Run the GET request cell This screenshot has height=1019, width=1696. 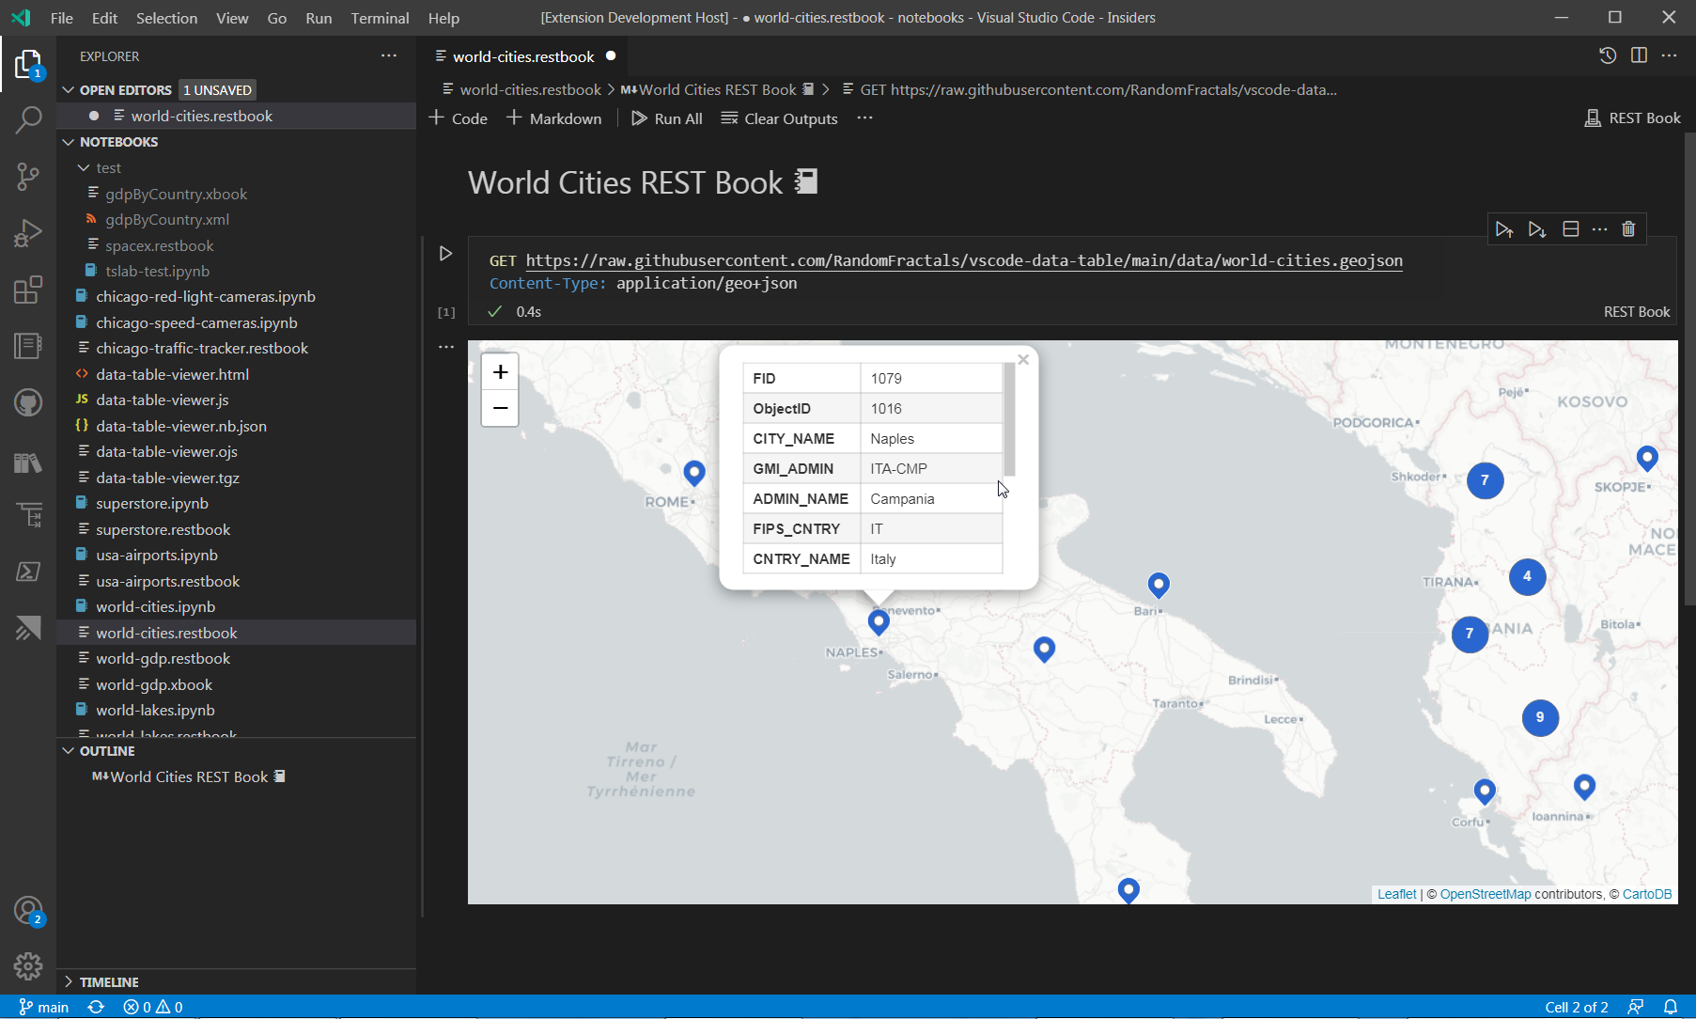[x=445, y=253]
